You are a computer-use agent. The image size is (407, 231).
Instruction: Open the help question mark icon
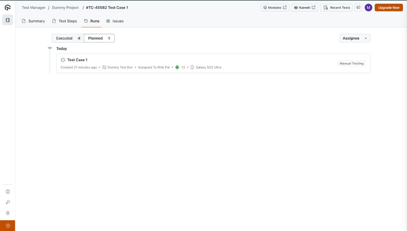(x=8, y=191)
